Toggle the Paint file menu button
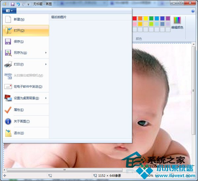Screen dimensions: 198x181 [x=9, y=11]
